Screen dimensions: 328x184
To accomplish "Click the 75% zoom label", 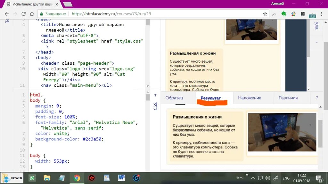I will pyautogui.click(x=316, y=26).
